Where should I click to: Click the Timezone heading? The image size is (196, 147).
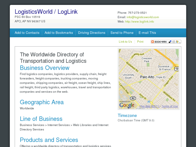click(127, 115)
